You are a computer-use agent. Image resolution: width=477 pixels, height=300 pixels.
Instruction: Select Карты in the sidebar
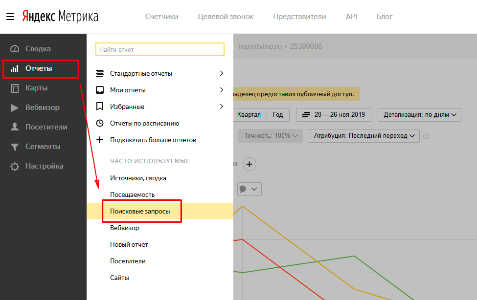(x=37, y=88)
